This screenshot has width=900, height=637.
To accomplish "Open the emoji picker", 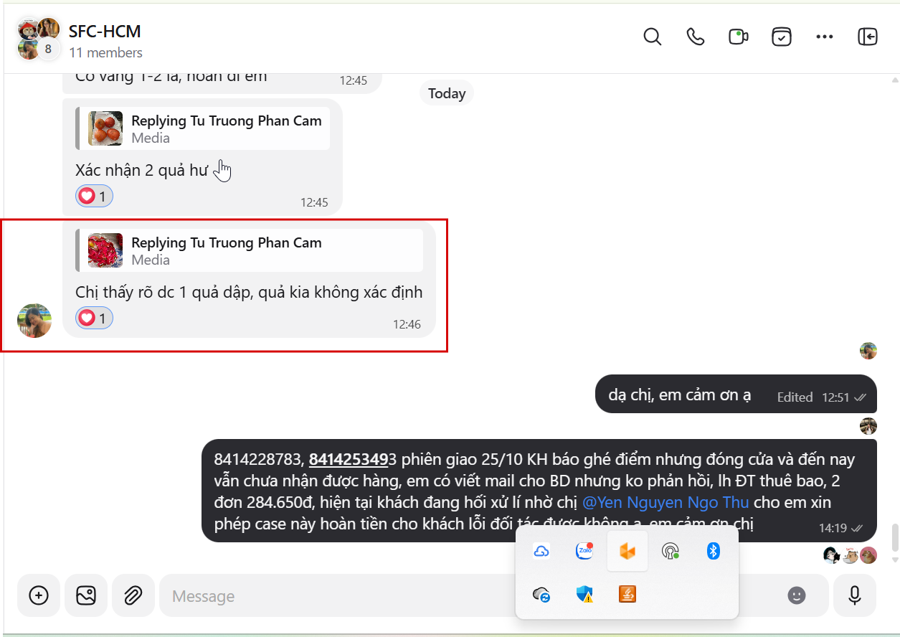I will (x=796, y=595).
